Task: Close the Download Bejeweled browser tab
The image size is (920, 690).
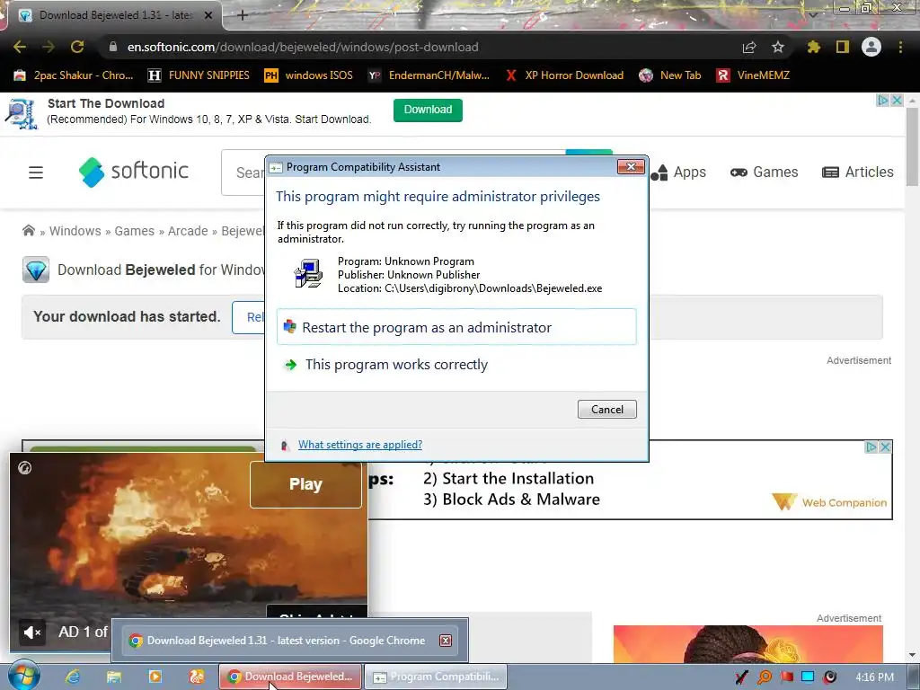Action: coord(208,15)
